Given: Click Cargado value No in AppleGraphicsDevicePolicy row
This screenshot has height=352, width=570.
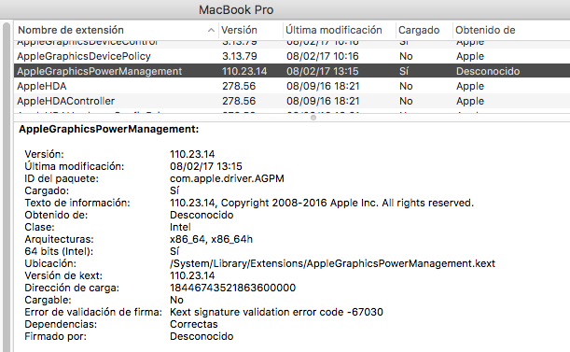Looking at the screenshot, I should [406, 56].
